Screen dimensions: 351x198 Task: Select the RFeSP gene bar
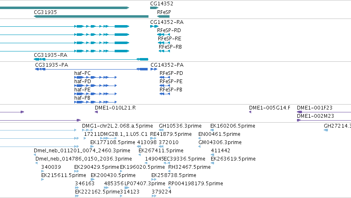pyautogui.click(x=163, y=16)
